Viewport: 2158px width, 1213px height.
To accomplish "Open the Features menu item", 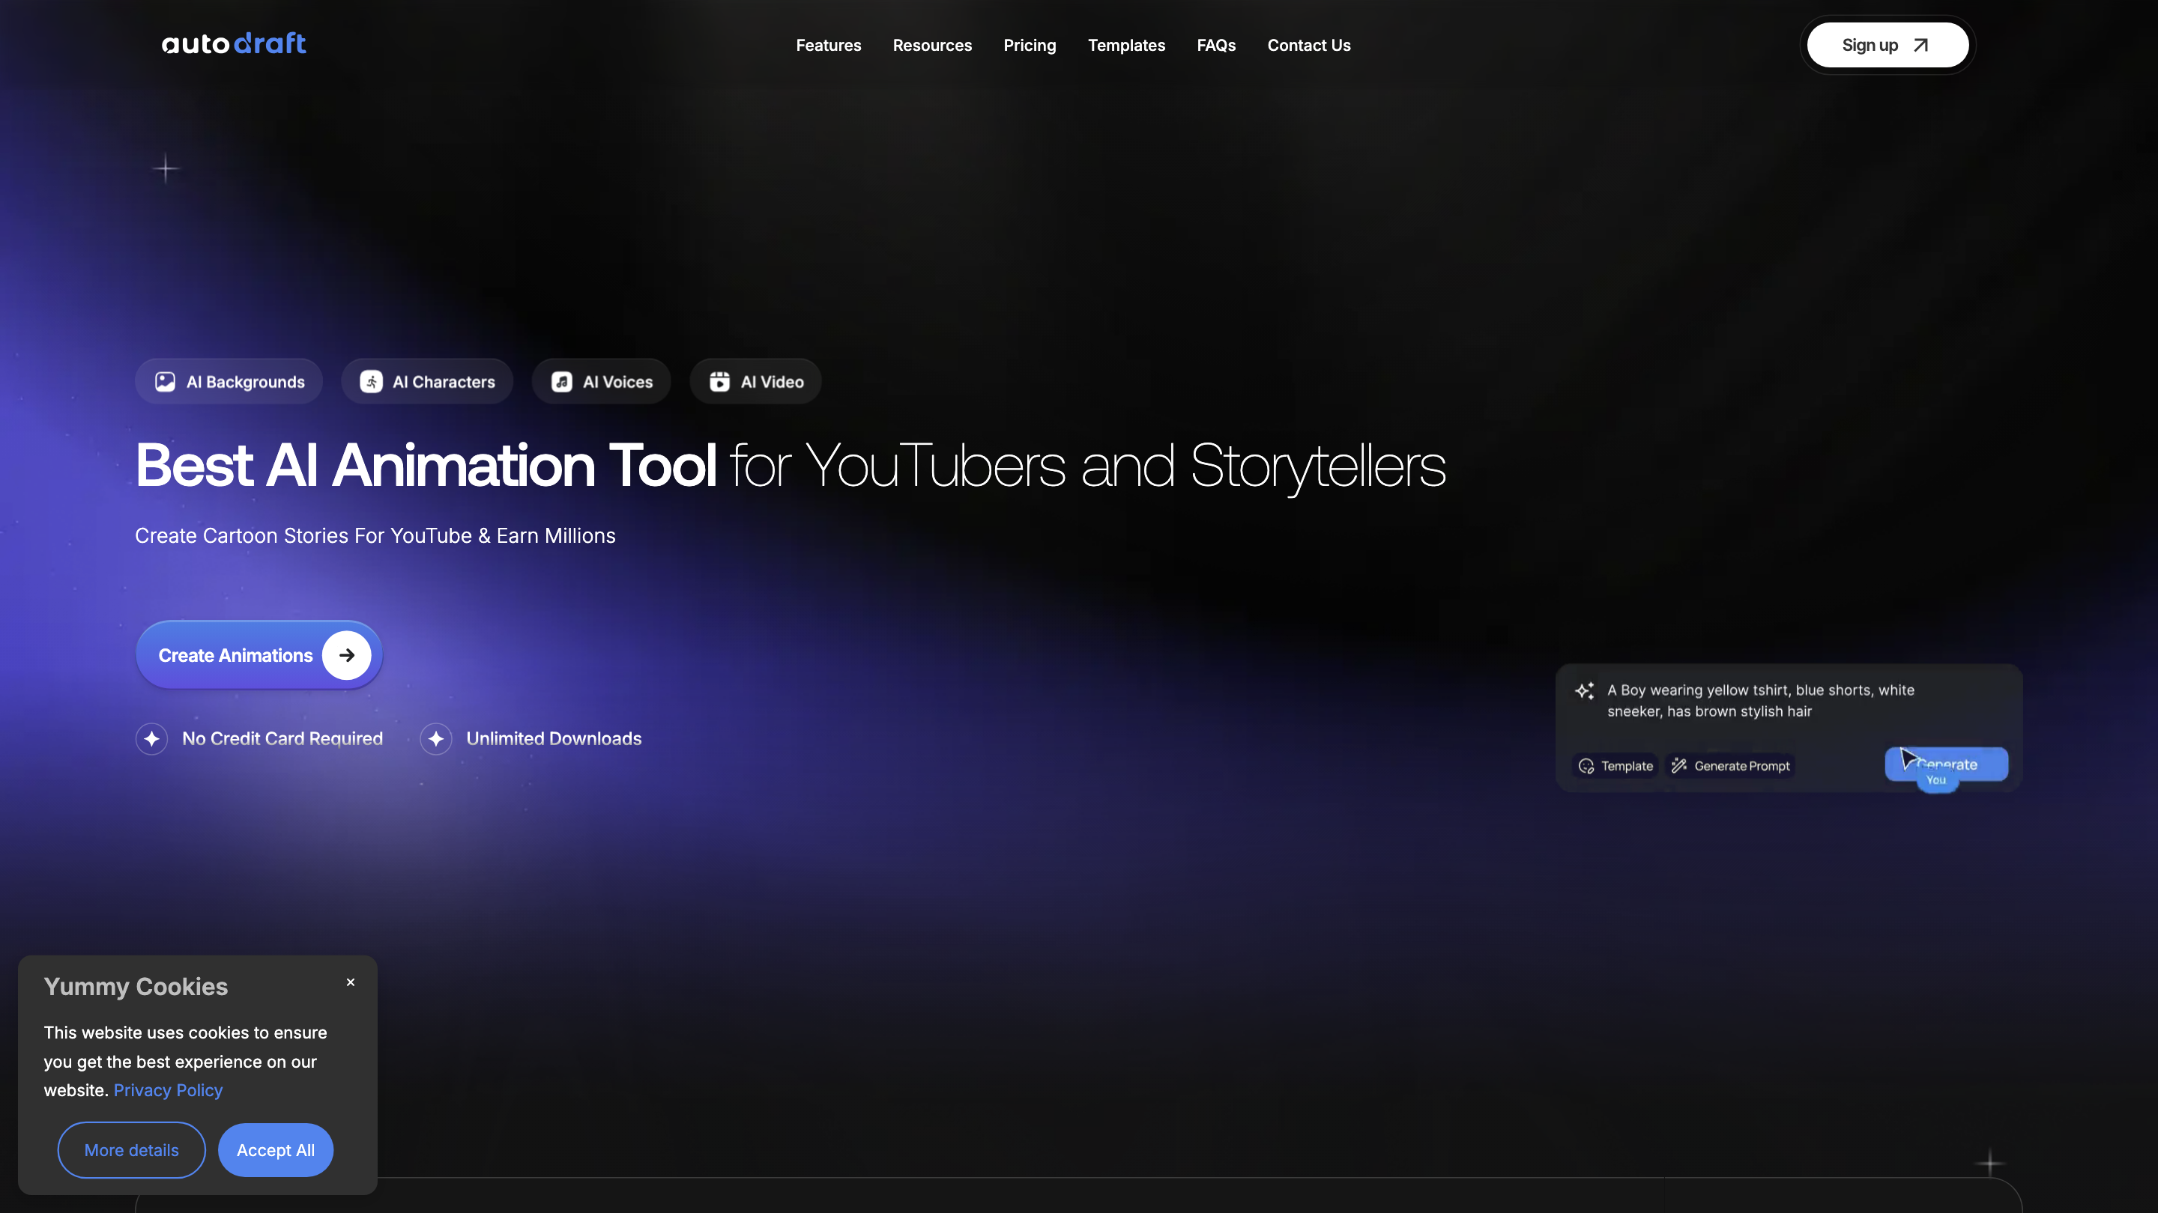I will point(828,45).
